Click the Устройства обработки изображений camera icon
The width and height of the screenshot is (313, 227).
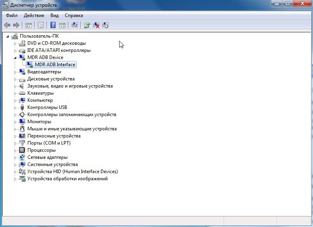22,179
